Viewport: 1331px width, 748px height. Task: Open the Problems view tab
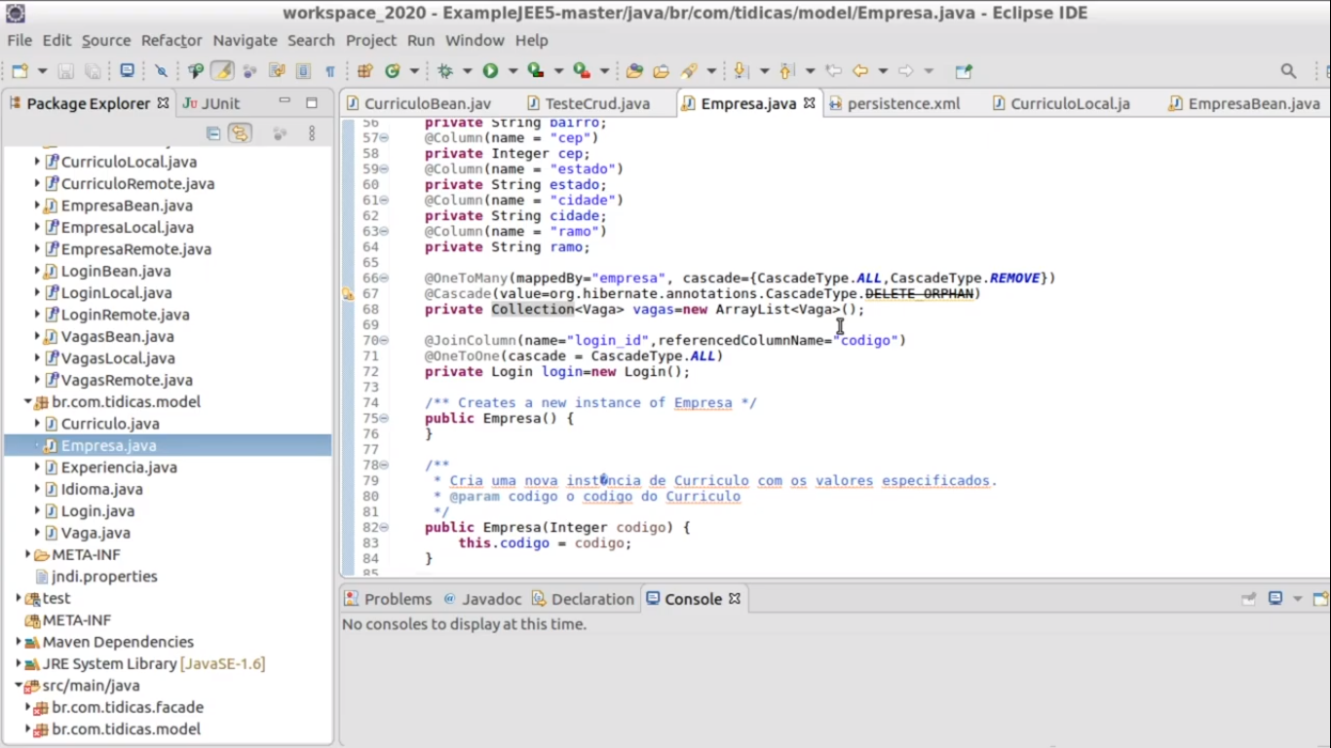pyautogui.click(x=388, y=599)
